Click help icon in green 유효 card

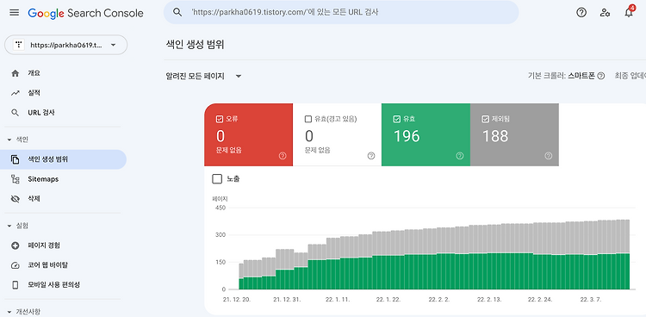click(460, 156)
